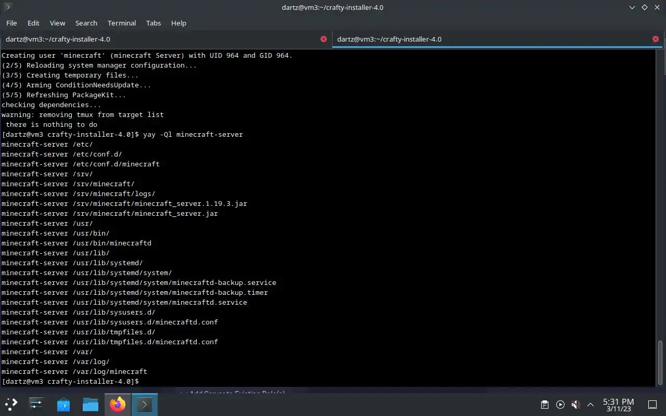Switch to Firefox from taskbar

coord(118,404)
